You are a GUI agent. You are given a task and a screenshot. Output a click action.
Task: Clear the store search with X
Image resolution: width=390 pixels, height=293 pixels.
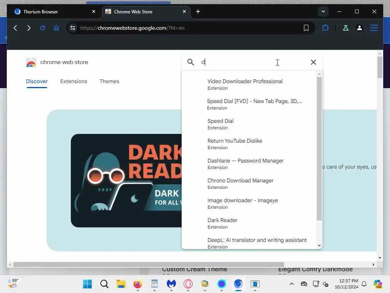[313, 62]
